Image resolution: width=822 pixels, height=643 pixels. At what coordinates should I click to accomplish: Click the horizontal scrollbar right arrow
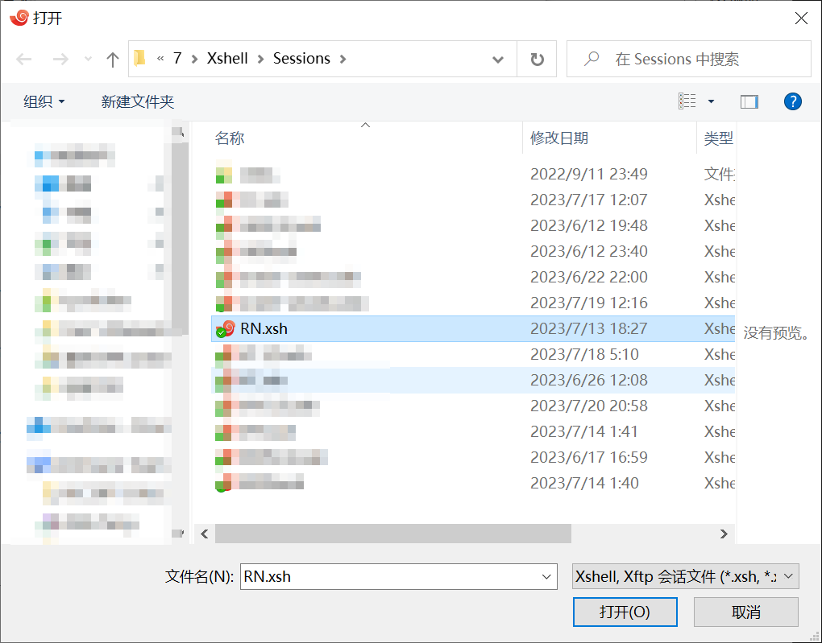(x=724, y=534)
